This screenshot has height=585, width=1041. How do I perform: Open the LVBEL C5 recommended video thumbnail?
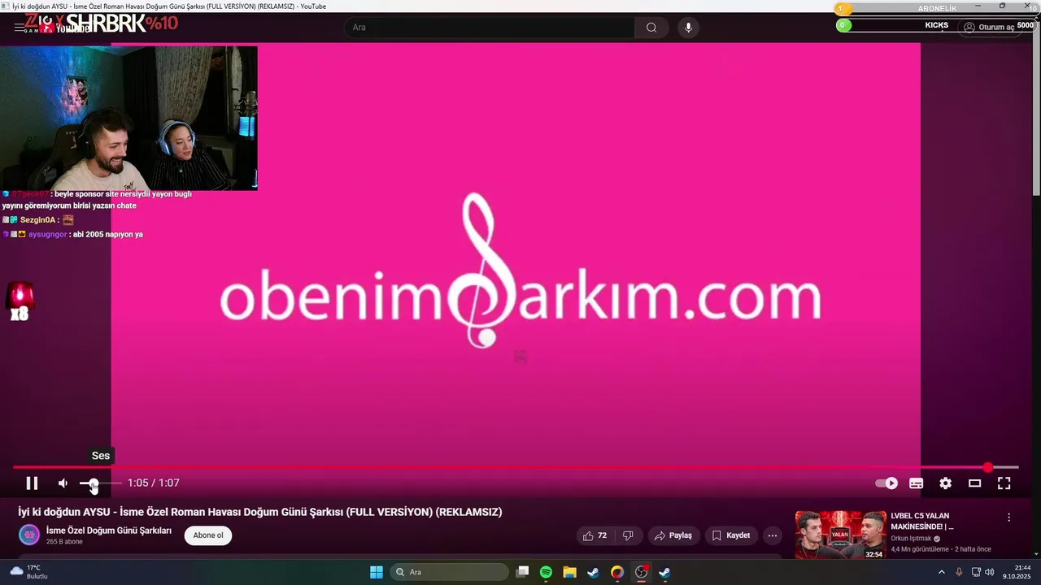pos(840,535)
